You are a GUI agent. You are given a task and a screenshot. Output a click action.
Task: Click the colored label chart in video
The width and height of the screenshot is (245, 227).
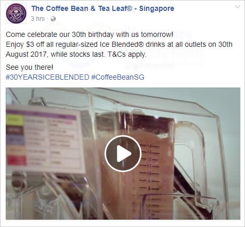point(44,139)
